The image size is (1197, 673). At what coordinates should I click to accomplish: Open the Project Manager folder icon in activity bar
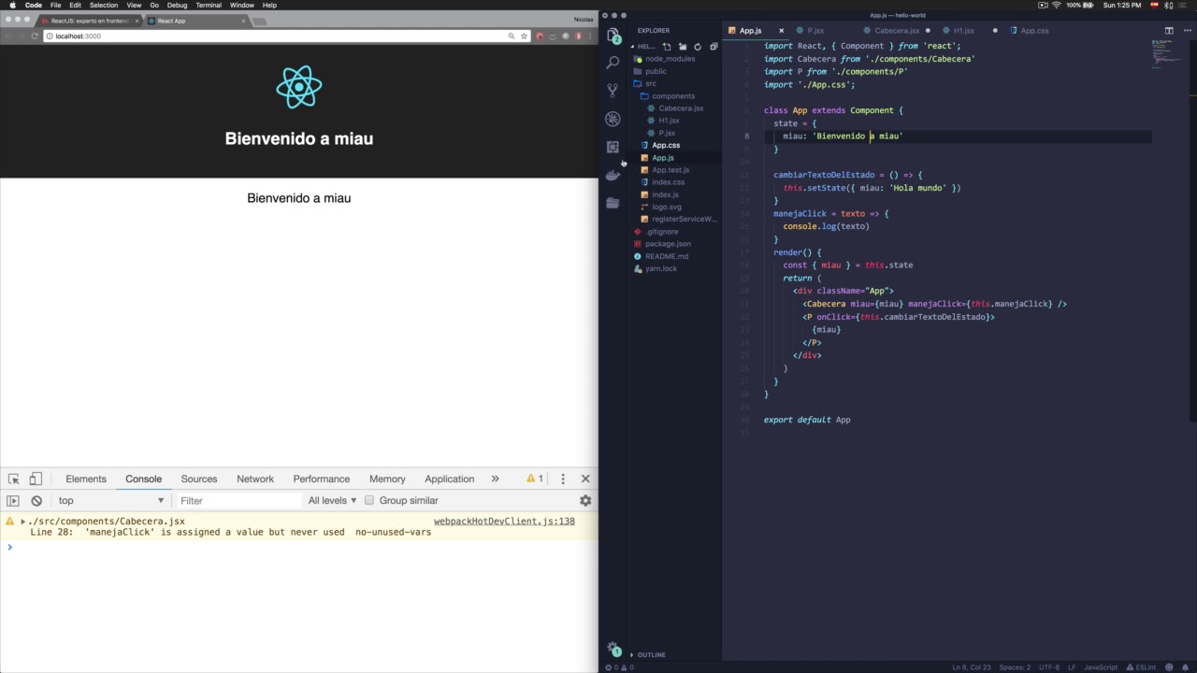(613, 203)
